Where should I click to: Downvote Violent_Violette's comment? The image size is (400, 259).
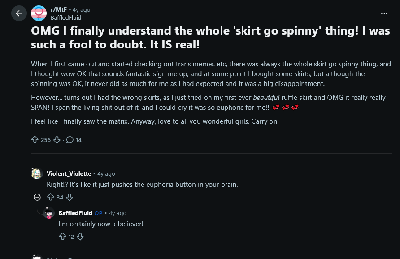point(70,197)
